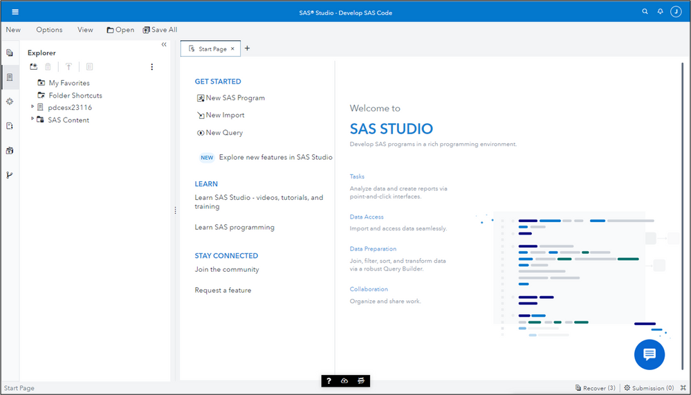
Task: Open the View menu
Action: pyautogui.click(x=85, y=30)
